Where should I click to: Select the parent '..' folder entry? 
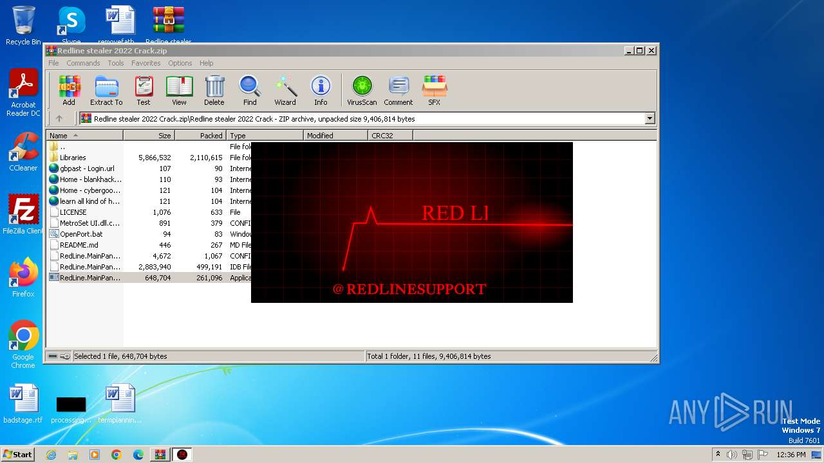pos(149,147)
